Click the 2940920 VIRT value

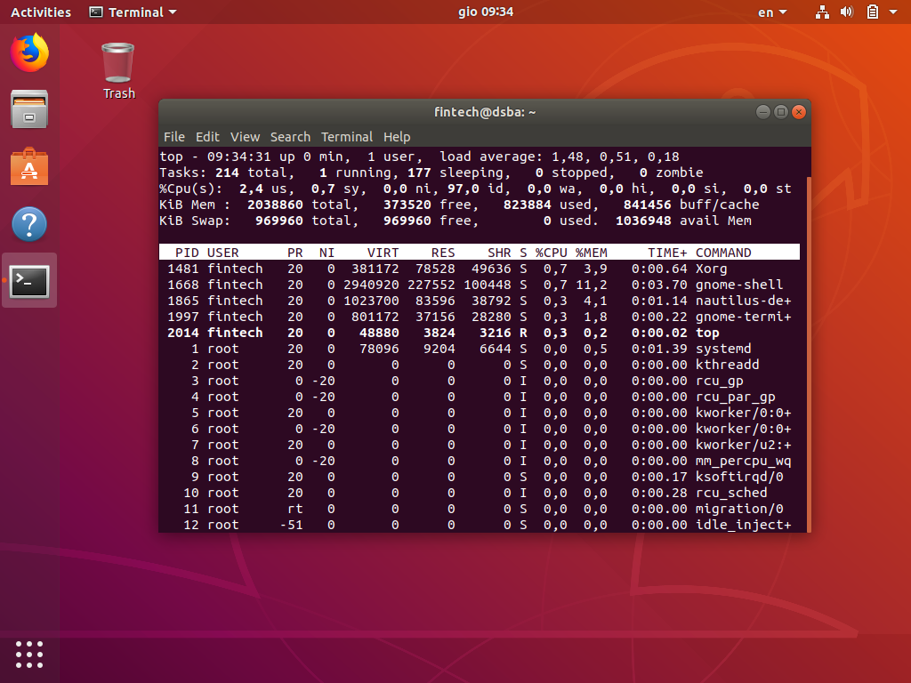pyautogui.click(x=371, y=285)
